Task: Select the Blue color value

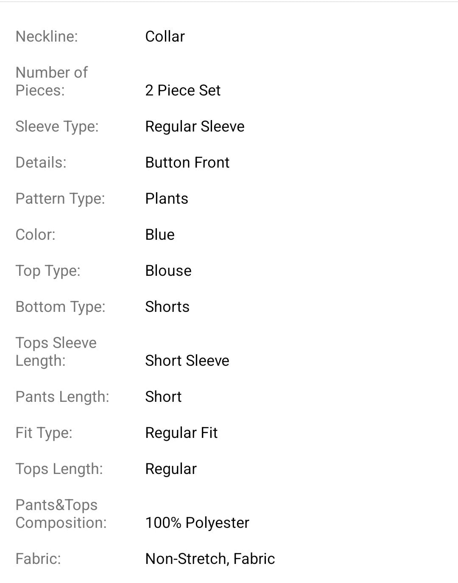Action: [x=160, y=235]
